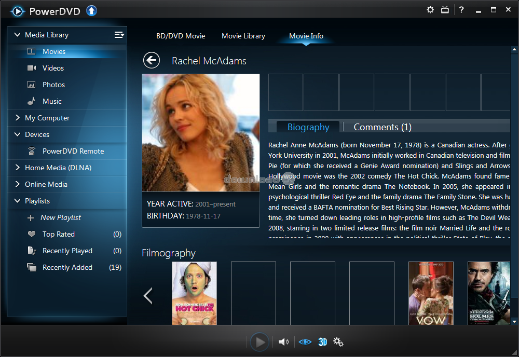The height and width of the screenshot is (357, 519).
Task: Expand the My Computer section
Action: tap(17, 117)
